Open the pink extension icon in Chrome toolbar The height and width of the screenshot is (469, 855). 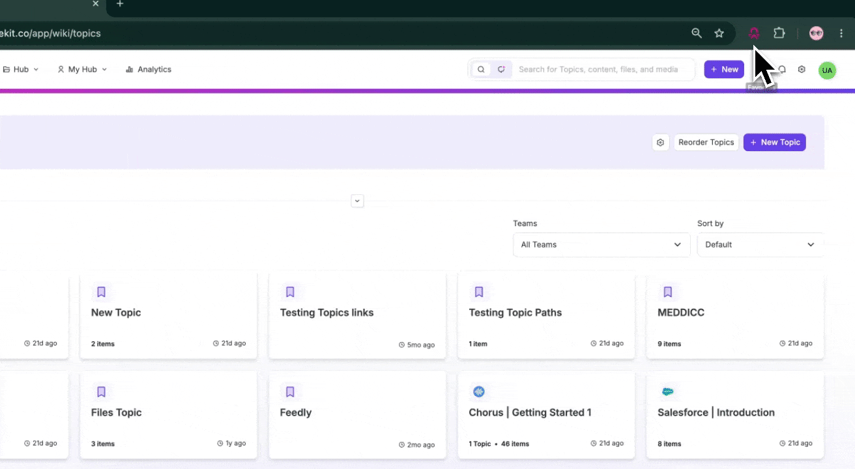point(754,33)
